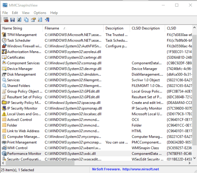Click the CLSID {1F5EEC01-1214 cell
The width and height of the screenshot is (197, 173).
point(179,52)
